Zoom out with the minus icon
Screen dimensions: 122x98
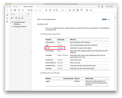54,10
